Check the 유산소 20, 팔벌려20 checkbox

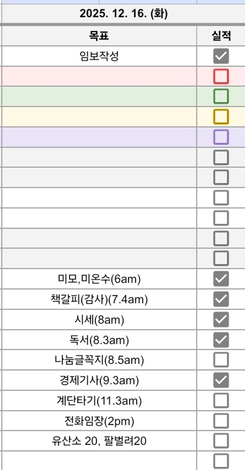click(221, 441)
